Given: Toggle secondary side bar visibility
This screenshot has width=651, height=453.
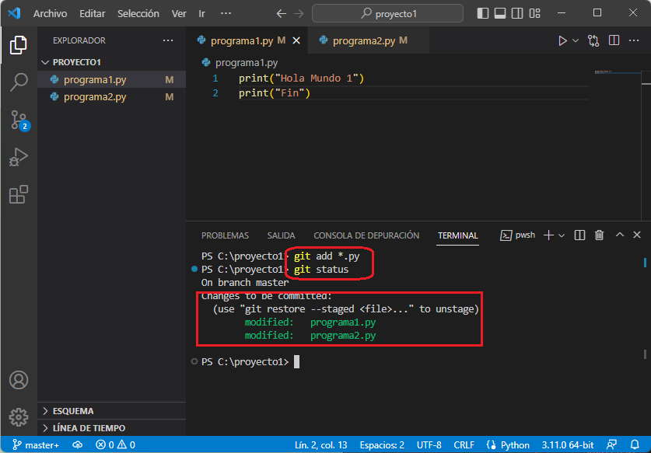Looking at the screenshot, I should (x=517, y=14).
